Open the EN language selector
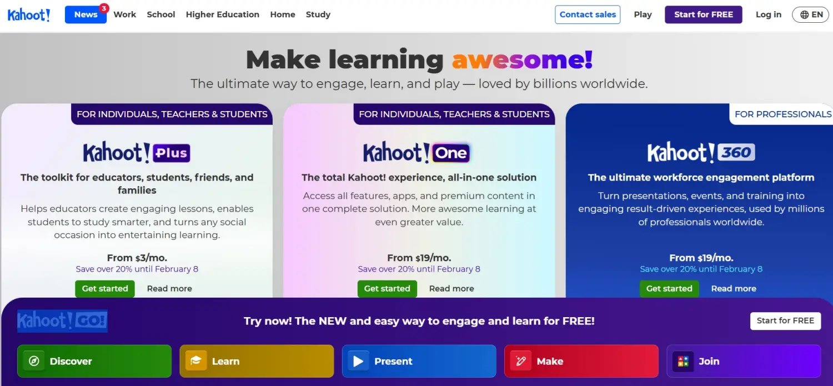833x386 pixels. coord(811,14)
